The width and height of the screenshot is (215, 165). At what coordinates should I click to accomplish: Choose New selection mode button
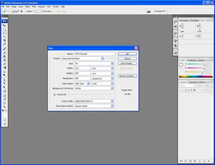pos(13,11)
